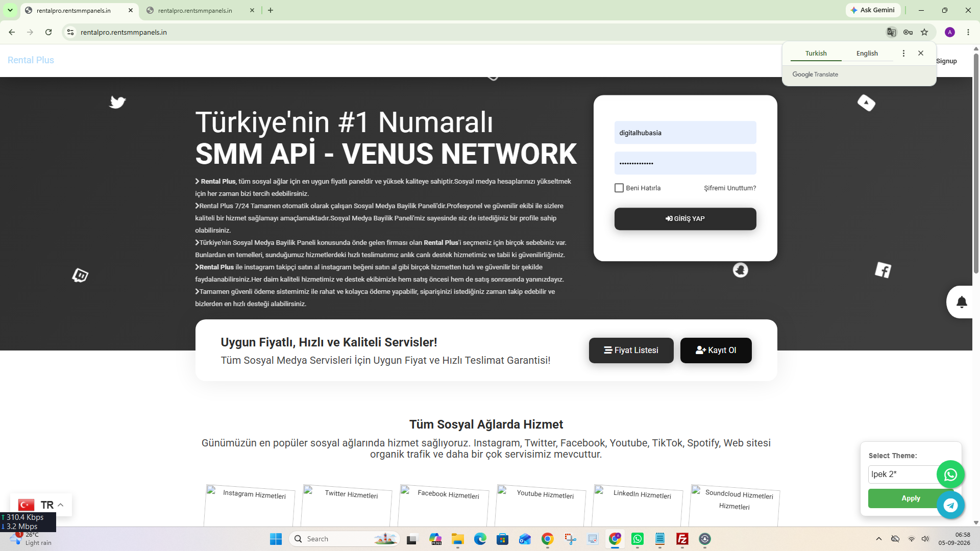Open File Explorer from the taskbar

457,539
